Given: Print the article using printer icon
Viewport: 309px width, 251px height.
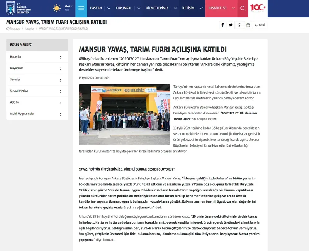Looking at the screenshot, I should tap(248, 25).
